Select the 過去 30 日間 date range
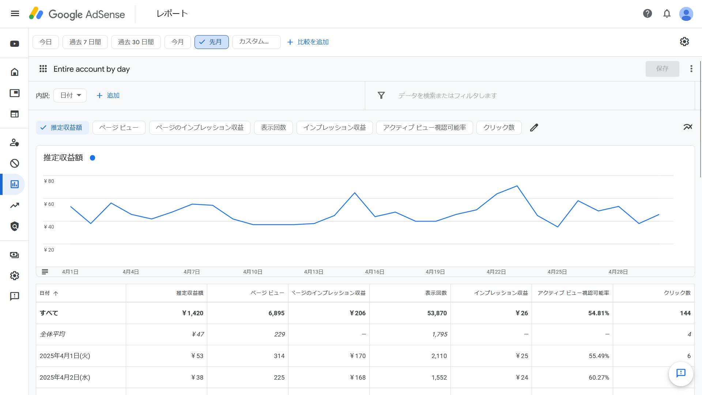Viewport: 702px width, 395px height. coord(136,42)
